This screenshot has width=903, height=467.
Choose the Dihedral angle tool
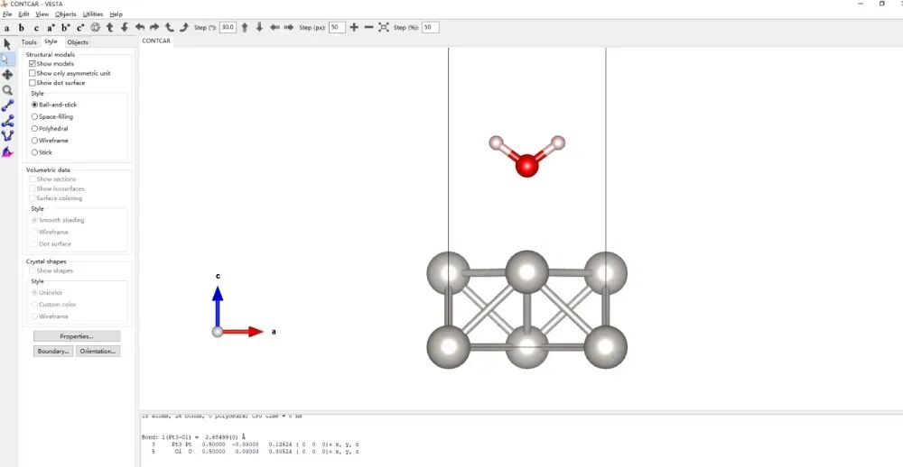click(8, 135)
